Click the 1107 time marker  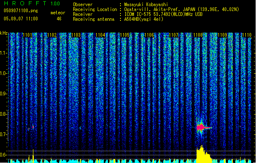coord(173,35)
